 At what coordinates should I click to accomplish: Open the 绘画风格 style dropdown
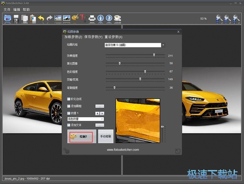tap(163, 45)
